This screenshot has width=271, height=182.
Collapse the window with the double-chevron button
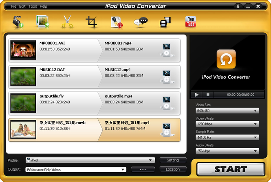238,7
